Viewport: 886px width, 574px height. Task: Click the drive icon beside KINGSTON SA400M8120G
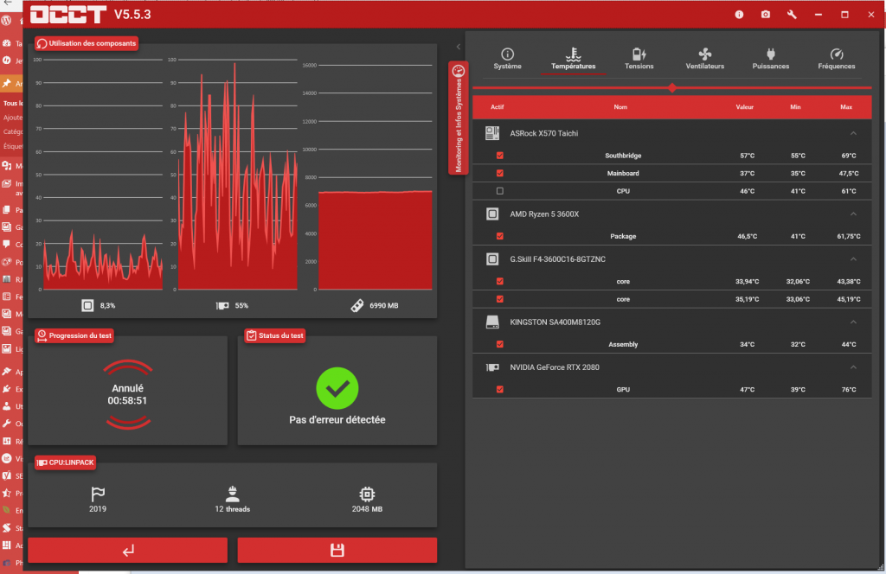492,322
